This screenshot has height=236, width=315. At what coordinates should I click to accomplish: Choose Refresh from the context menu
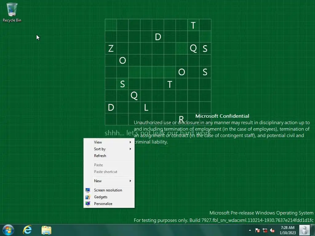click(109, 156)
